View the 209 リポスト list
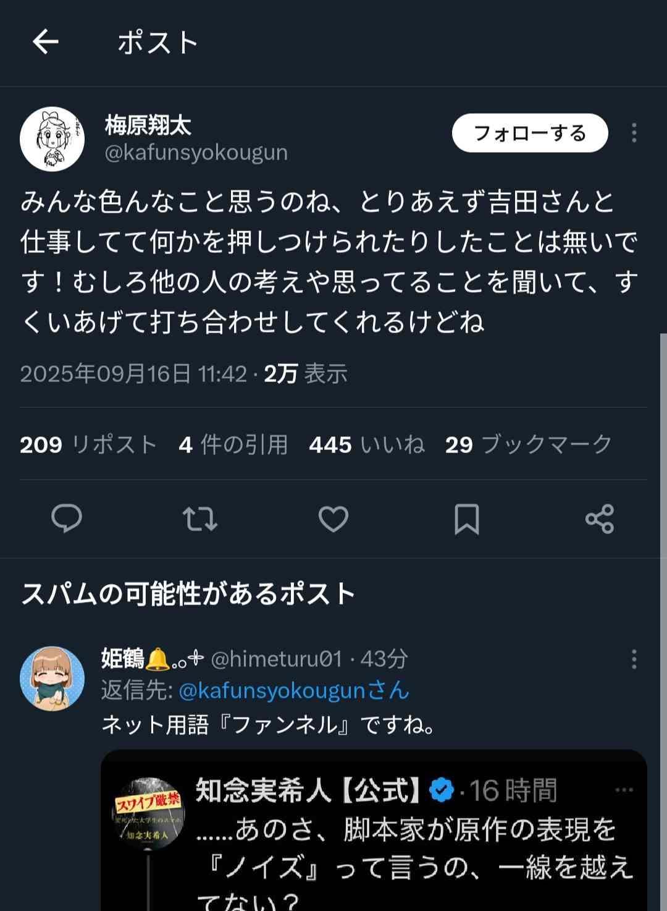The image size is (667, 911). click(88, 444)
